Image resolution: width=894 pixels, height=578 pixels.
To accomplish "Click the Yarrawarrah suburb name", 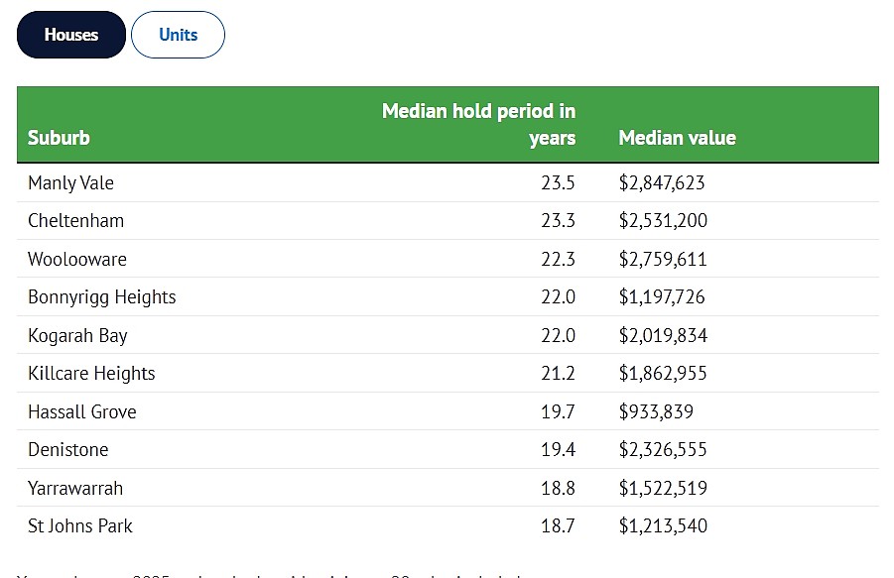I will (x=75, y=488).
